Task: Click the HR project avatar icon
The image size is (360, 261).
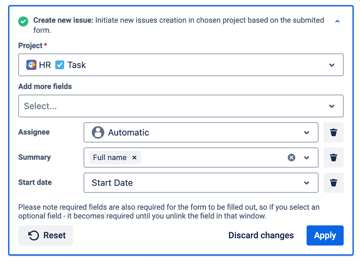Action: coord(31,65)
